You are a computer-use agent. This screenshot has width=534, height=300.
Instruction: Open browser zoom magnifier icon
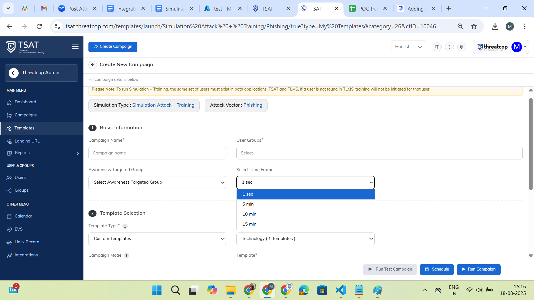tap(460, 26)
